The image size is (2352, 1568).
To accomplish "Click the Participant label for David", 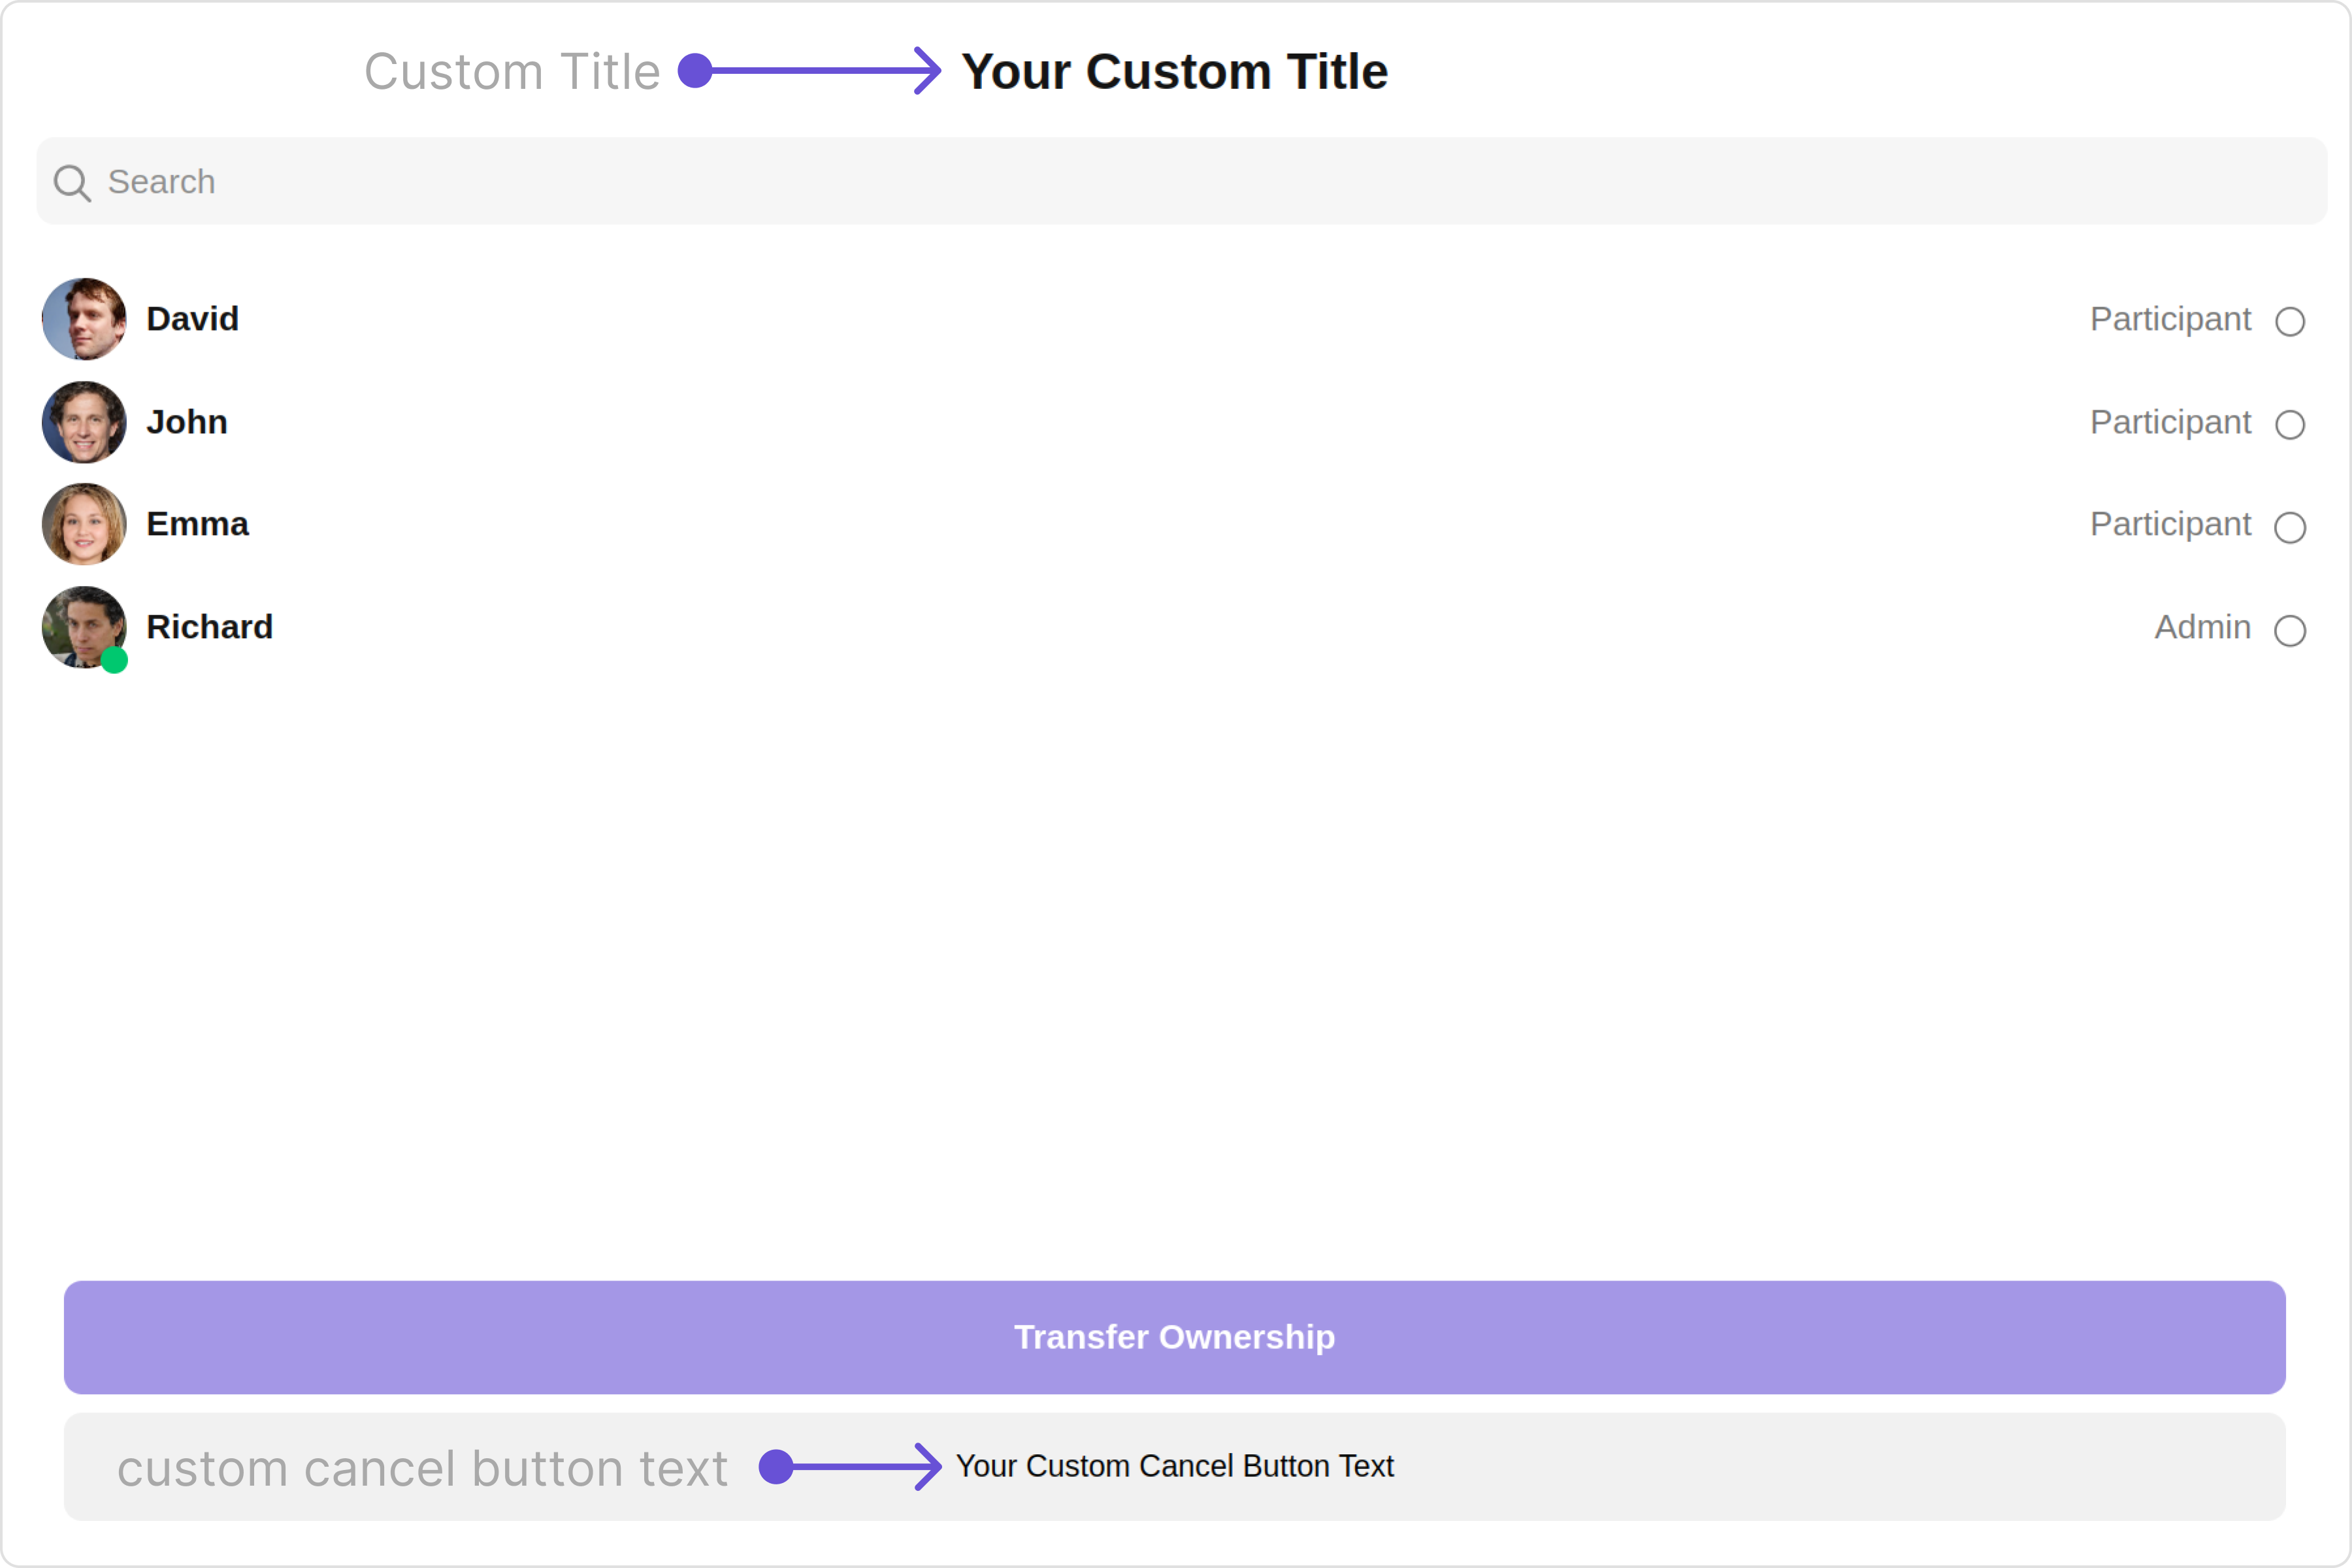I will pyautogui.click(x=2170, y=319).
